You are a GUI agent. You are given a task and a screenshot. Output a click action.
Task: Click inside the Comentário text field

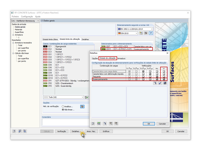(x=66, y=122)
